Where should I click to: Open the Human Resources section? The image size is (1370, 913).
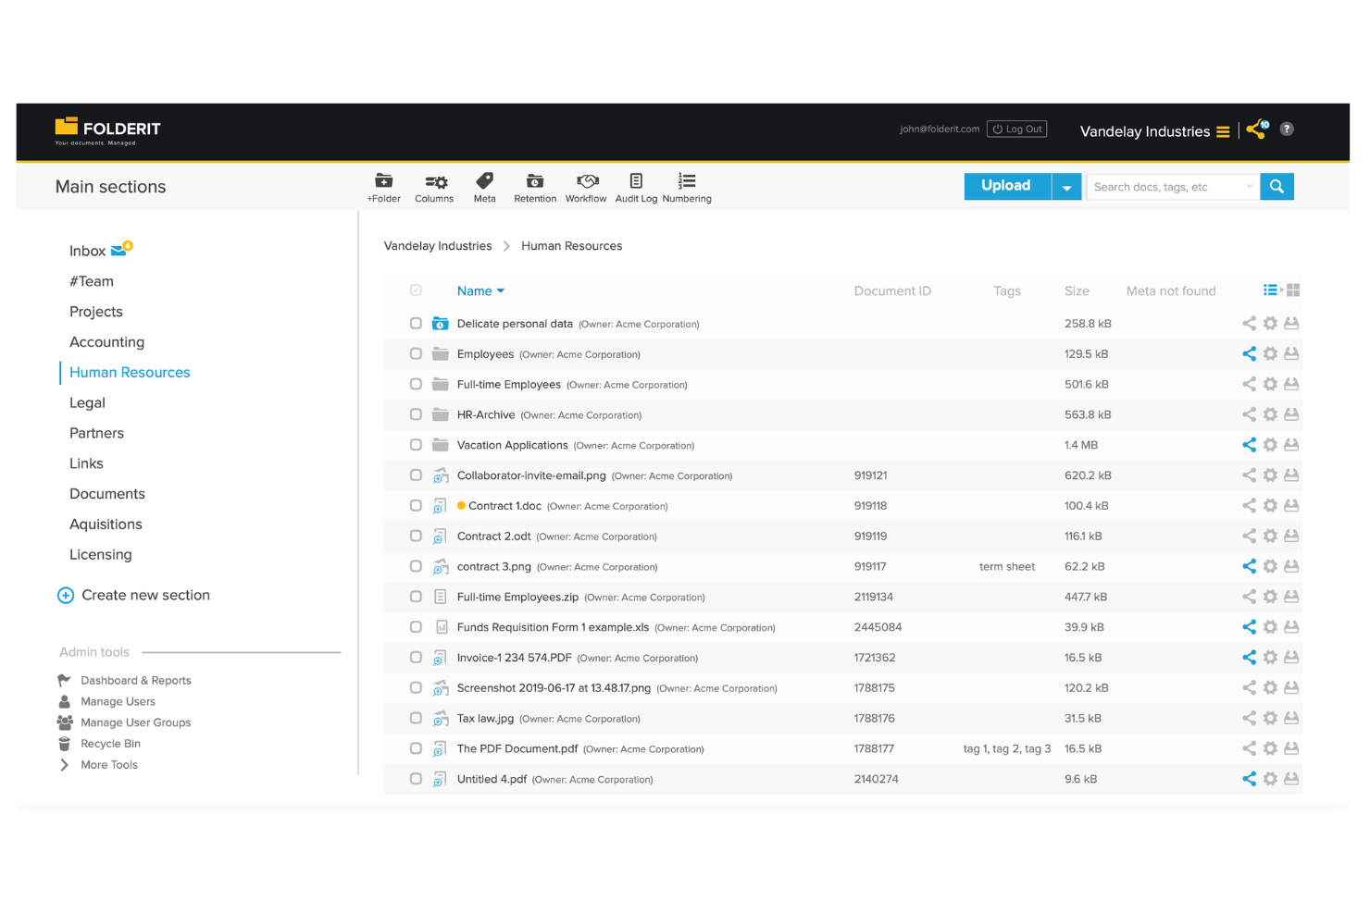click(x=129, y=372)
